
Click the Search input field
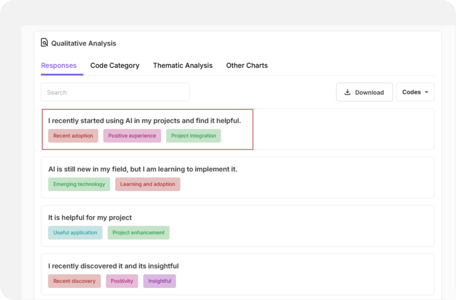tap(115, 92)
